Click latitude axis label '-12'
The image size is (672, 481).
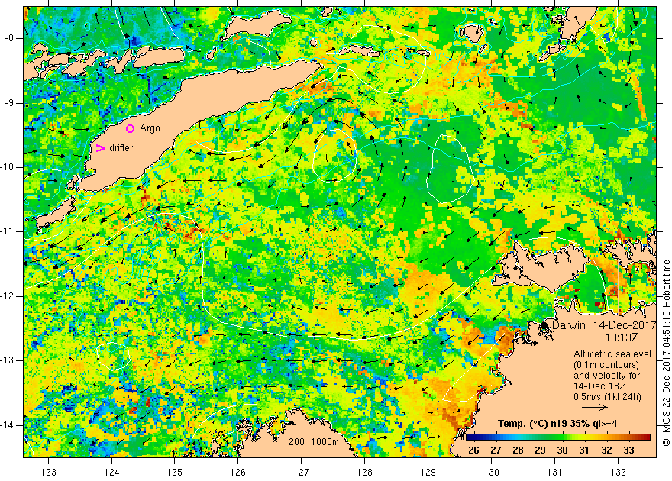(x=8, y=296)
